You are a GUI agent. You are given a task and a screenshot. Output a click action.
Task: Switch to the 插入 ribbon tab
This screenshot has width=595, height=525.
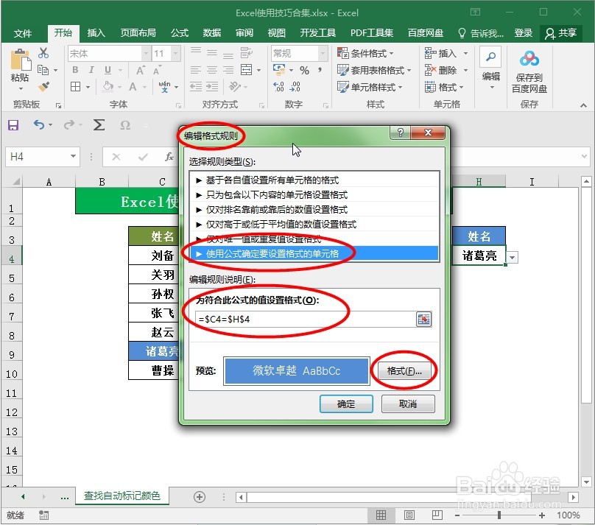(x=96, y=33)
